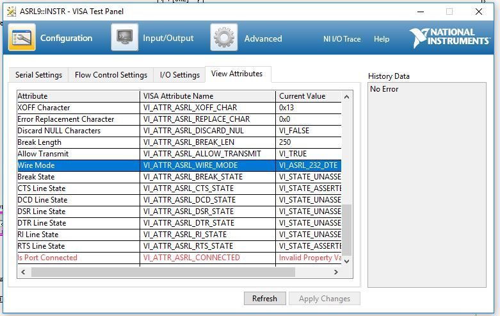500x316 pixels.
Task: Select the XOFF Character row
Action: pyautogui.click(x=179, y=108)
